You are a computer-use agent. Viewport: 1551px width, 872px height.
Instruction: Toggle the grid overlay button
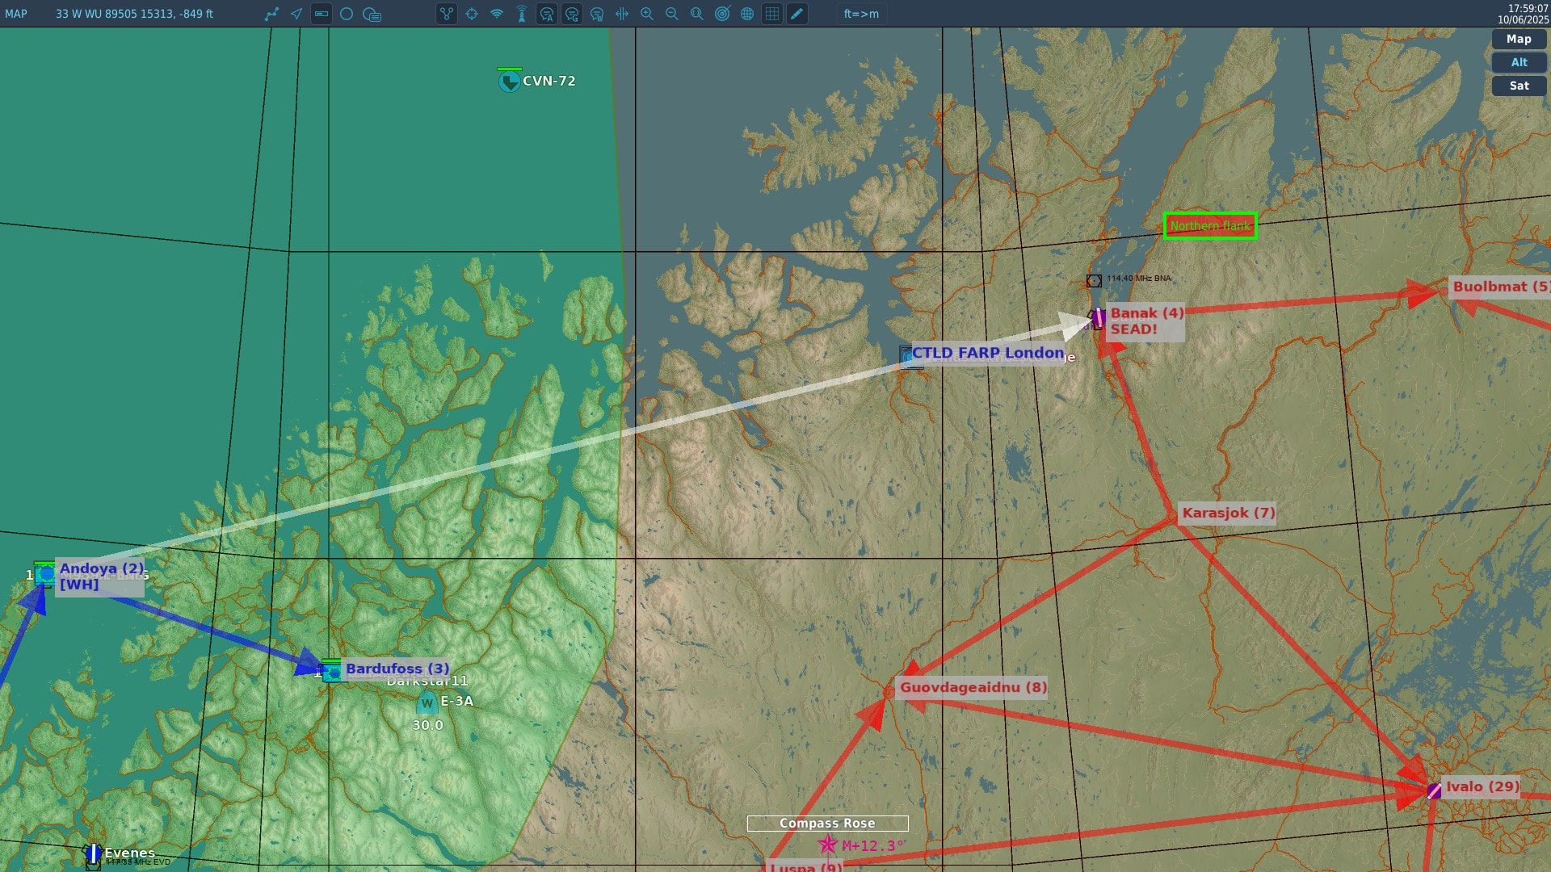coord(772,14)
